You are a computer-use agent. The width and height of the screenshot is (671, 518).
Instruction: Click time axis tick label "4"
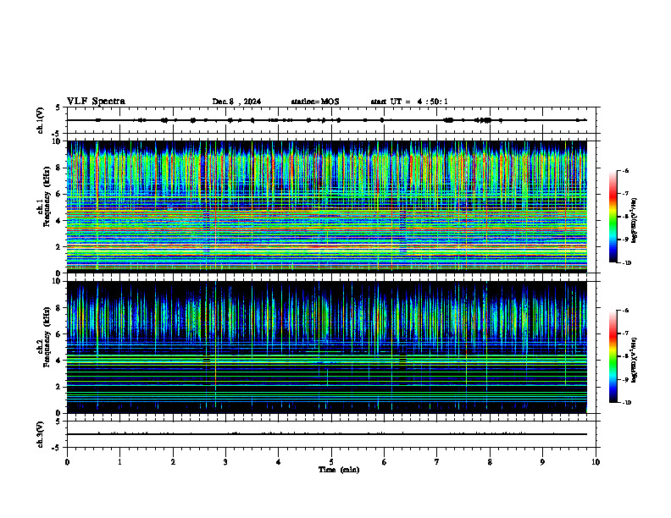(x=279, y=462)
